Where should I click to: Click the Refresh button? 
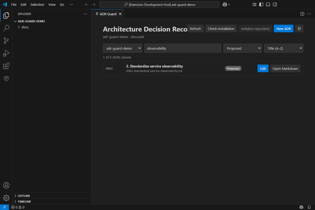(x=195, y=29)
